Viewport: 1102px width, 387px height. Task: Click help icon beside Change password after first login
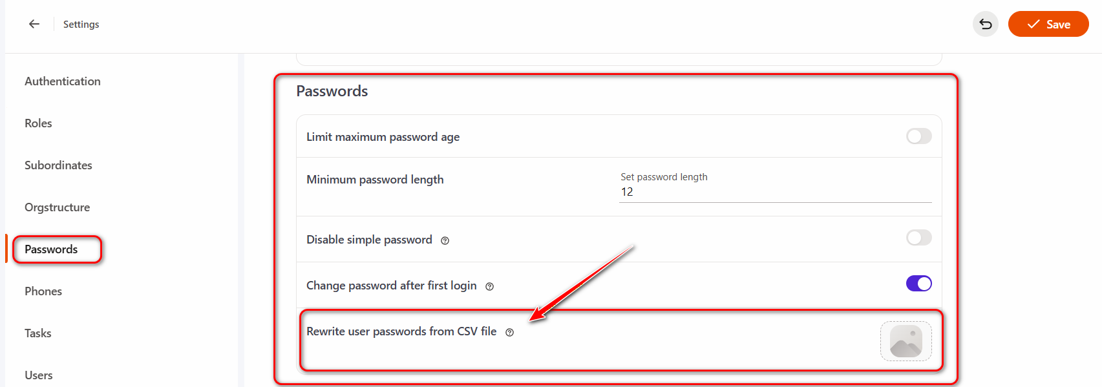tap(489, 286)
